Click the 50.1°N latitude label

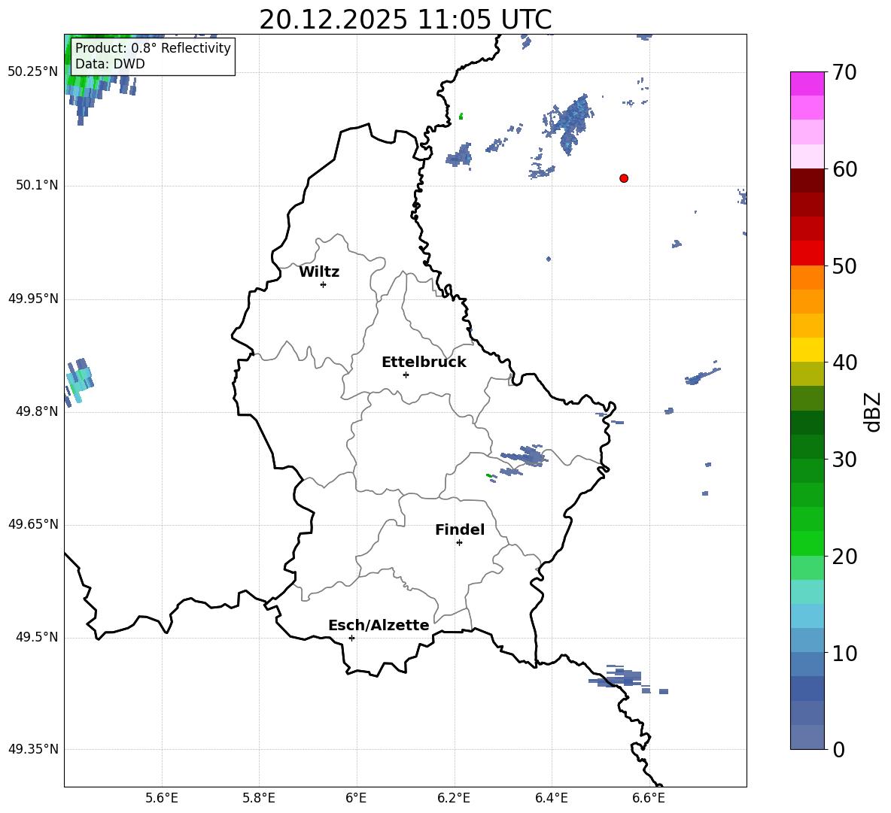coord(37,185)
